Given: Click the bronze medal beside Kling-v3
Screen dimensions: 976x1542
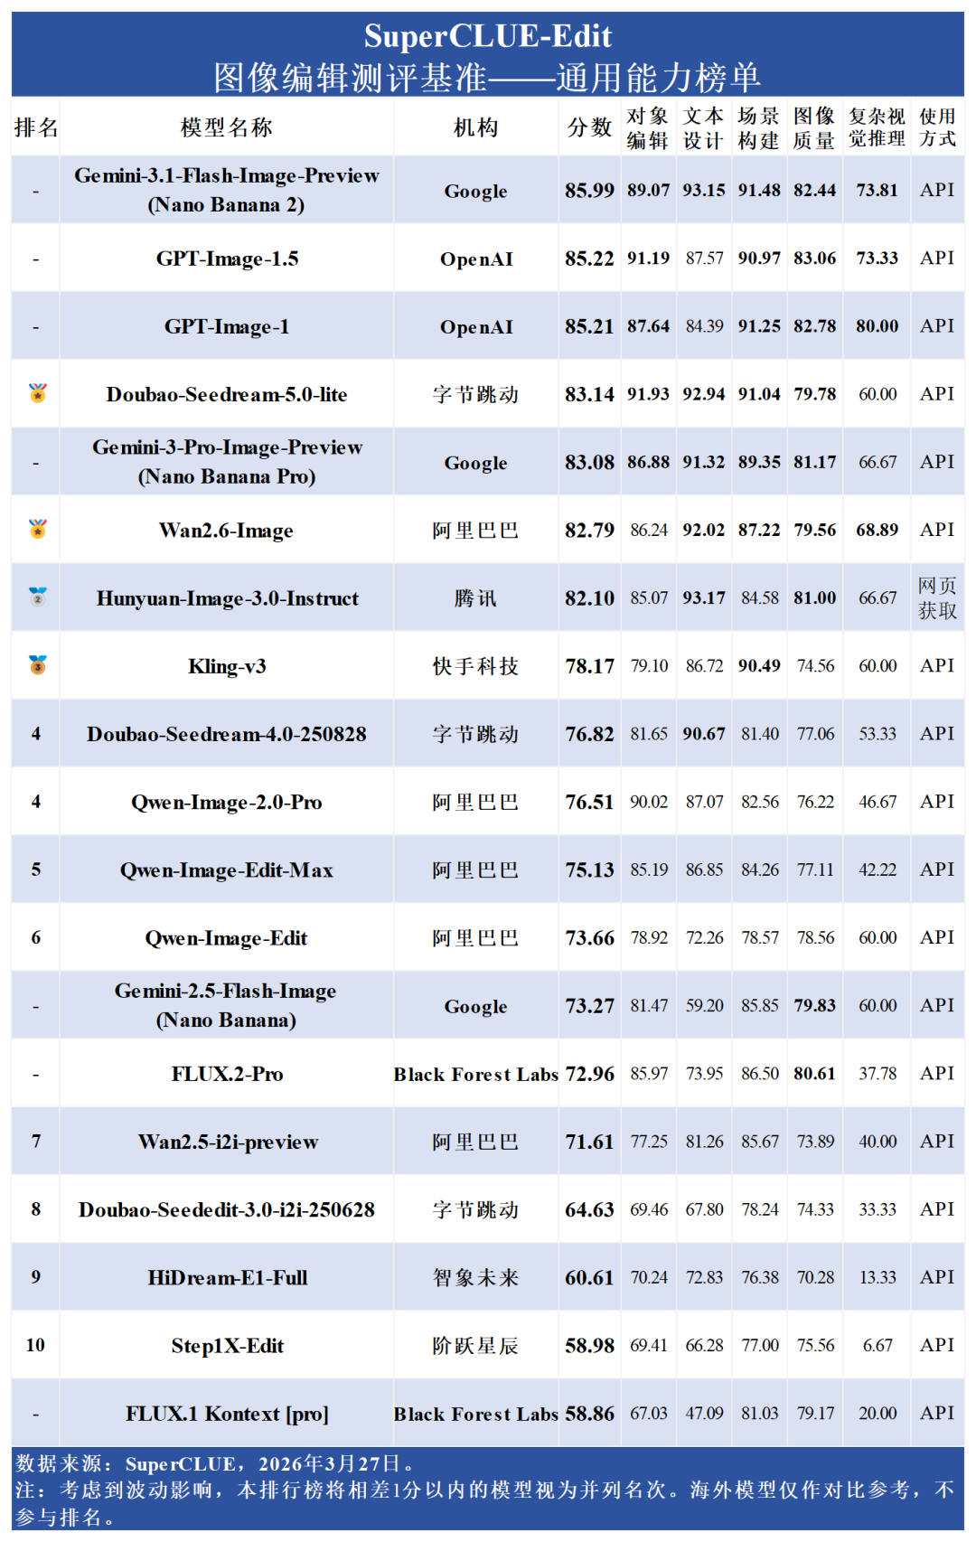Looking at the screenshot, I should (37, 665).
